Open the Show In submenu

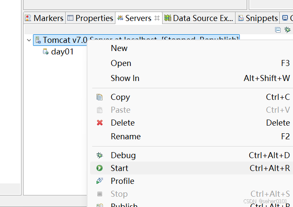(x=191, y=78)
